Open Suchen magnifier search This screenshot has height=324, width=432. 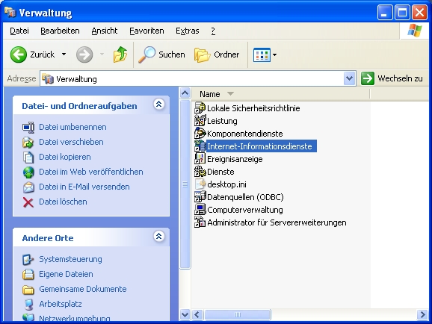pyautogui.click(x=161, y=54)
